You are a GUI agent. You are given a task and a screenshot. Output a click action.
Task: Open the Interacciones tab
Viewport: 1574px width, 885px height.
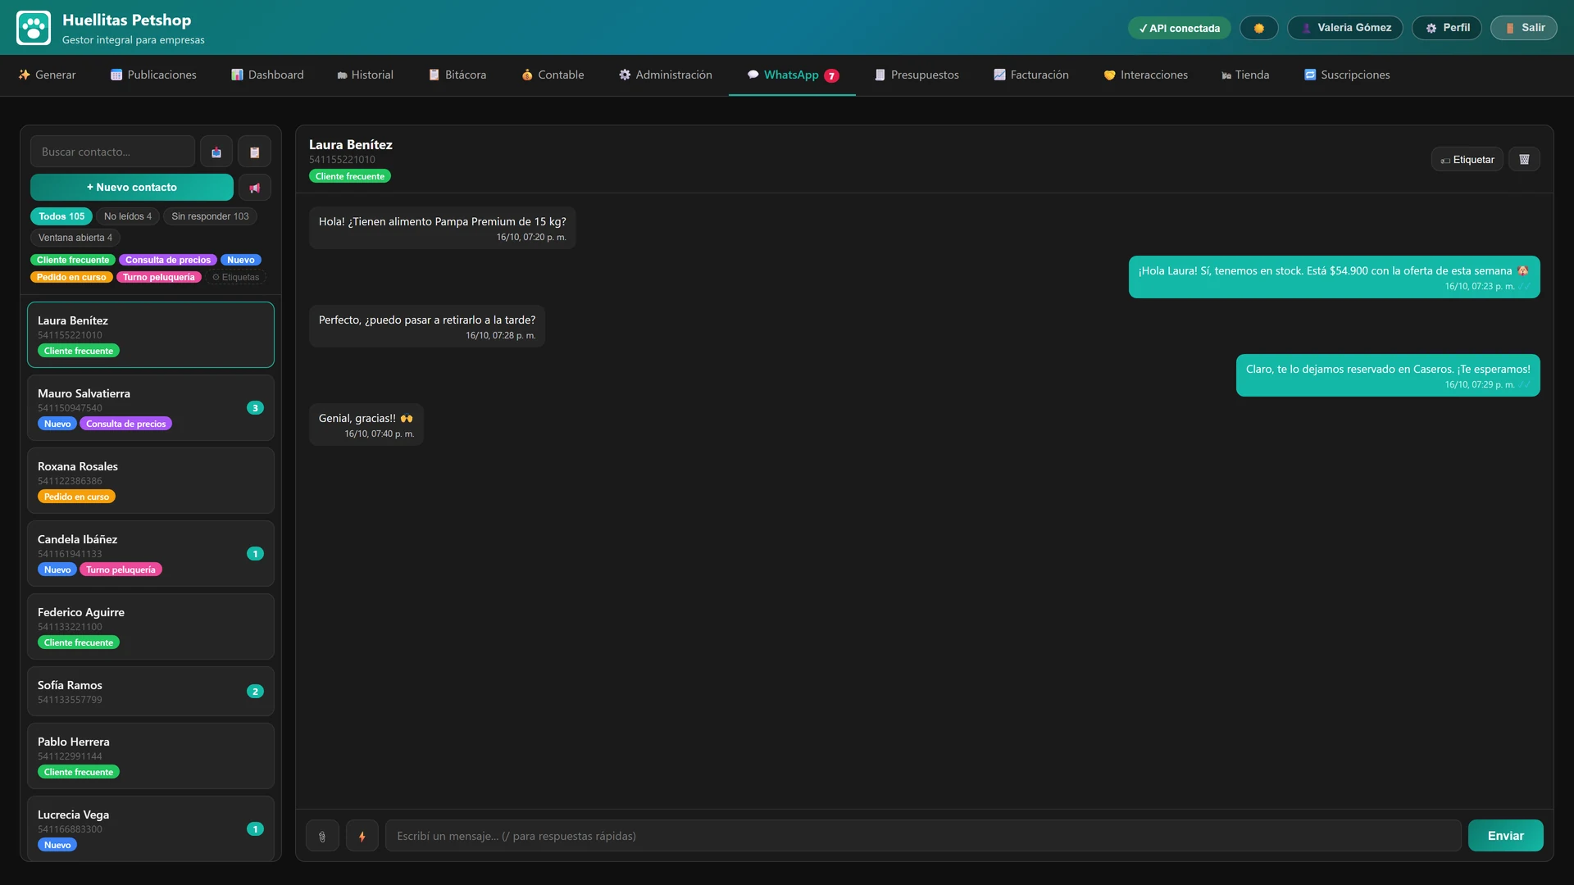pos(1145,75)
